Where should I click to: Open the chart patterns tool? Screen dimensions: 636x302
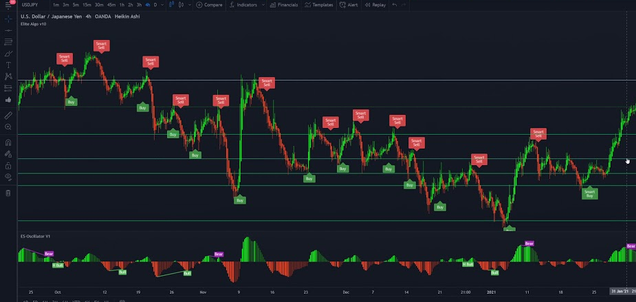8,76
